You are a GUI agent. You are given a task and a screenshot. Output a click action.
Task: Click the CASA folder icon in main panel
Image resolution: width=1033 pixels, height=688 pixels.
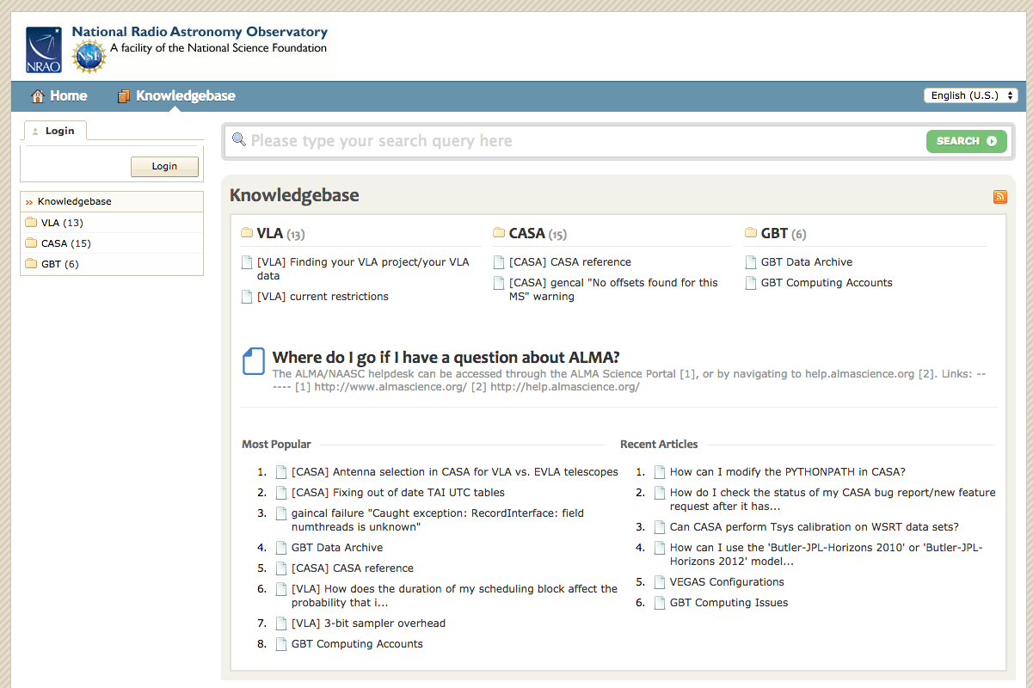point(499,233)
